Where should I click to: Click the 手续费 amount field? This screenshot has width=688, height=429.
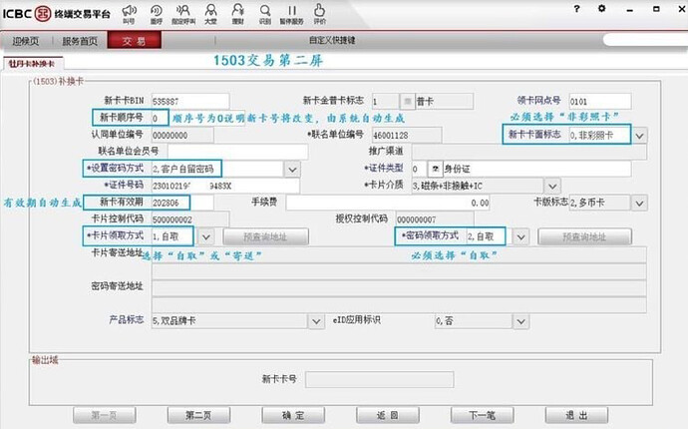(388, 203)
